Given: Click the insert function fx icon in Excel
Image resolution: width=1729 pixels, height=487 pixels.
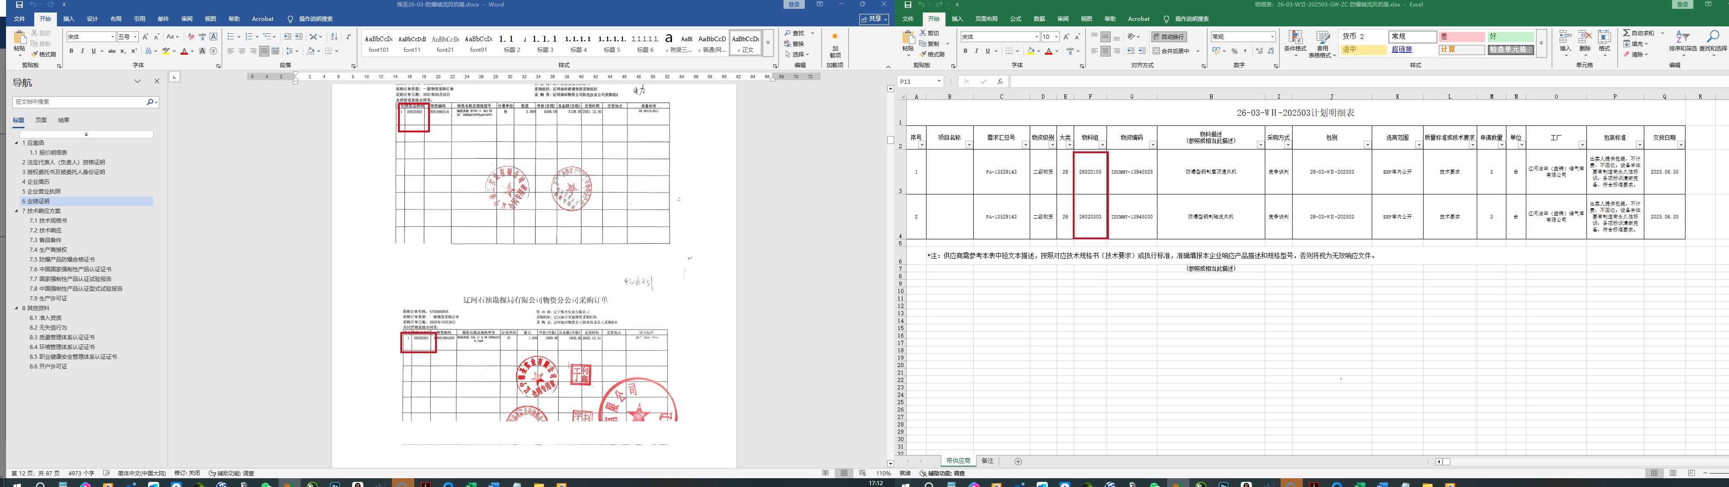Looking at the screenshot, I should click(x=1000, y=81).
